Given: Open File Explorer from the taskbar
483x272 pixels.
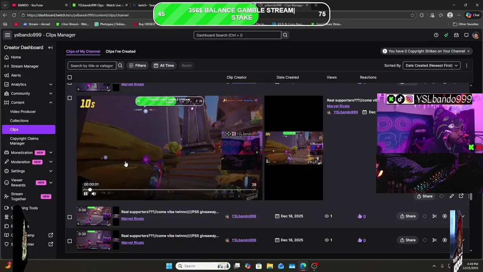Looking at the screenshot, I should [270, 266].
